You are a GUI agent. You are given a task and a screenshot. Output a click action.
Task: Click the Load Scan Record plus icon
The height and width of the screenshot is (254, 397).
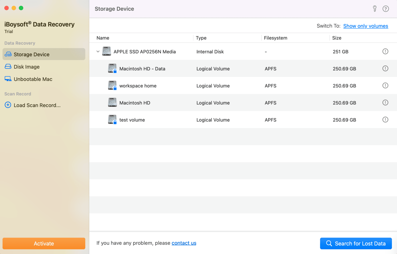[8, 105]
